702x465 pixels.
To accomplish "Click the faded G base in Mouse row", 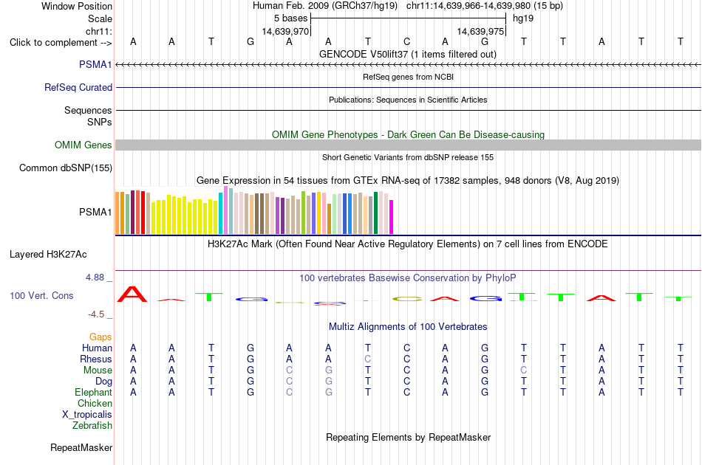I will 329,371.
